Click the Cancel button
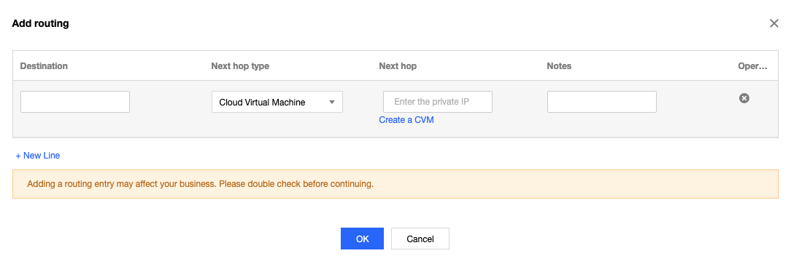Viewport: 791px width, 264px height. point(420,239)
